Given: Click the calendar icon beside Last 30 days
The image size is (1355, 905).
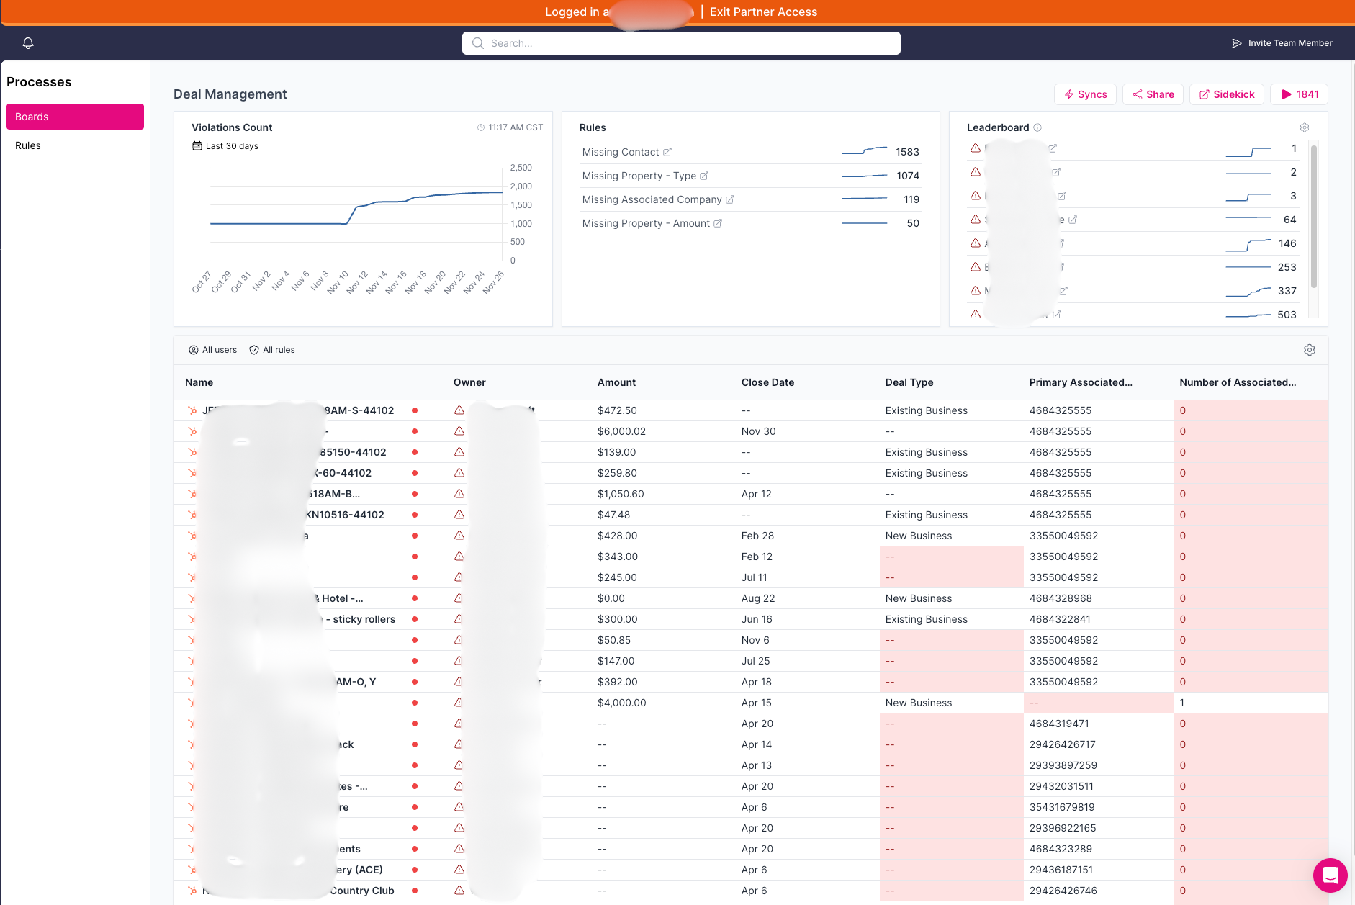Looking at the screenshot, I should (197, 145).
